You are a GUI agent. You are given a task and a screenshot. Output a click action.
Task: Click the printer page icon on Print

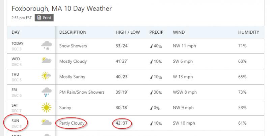coord(39,18)
